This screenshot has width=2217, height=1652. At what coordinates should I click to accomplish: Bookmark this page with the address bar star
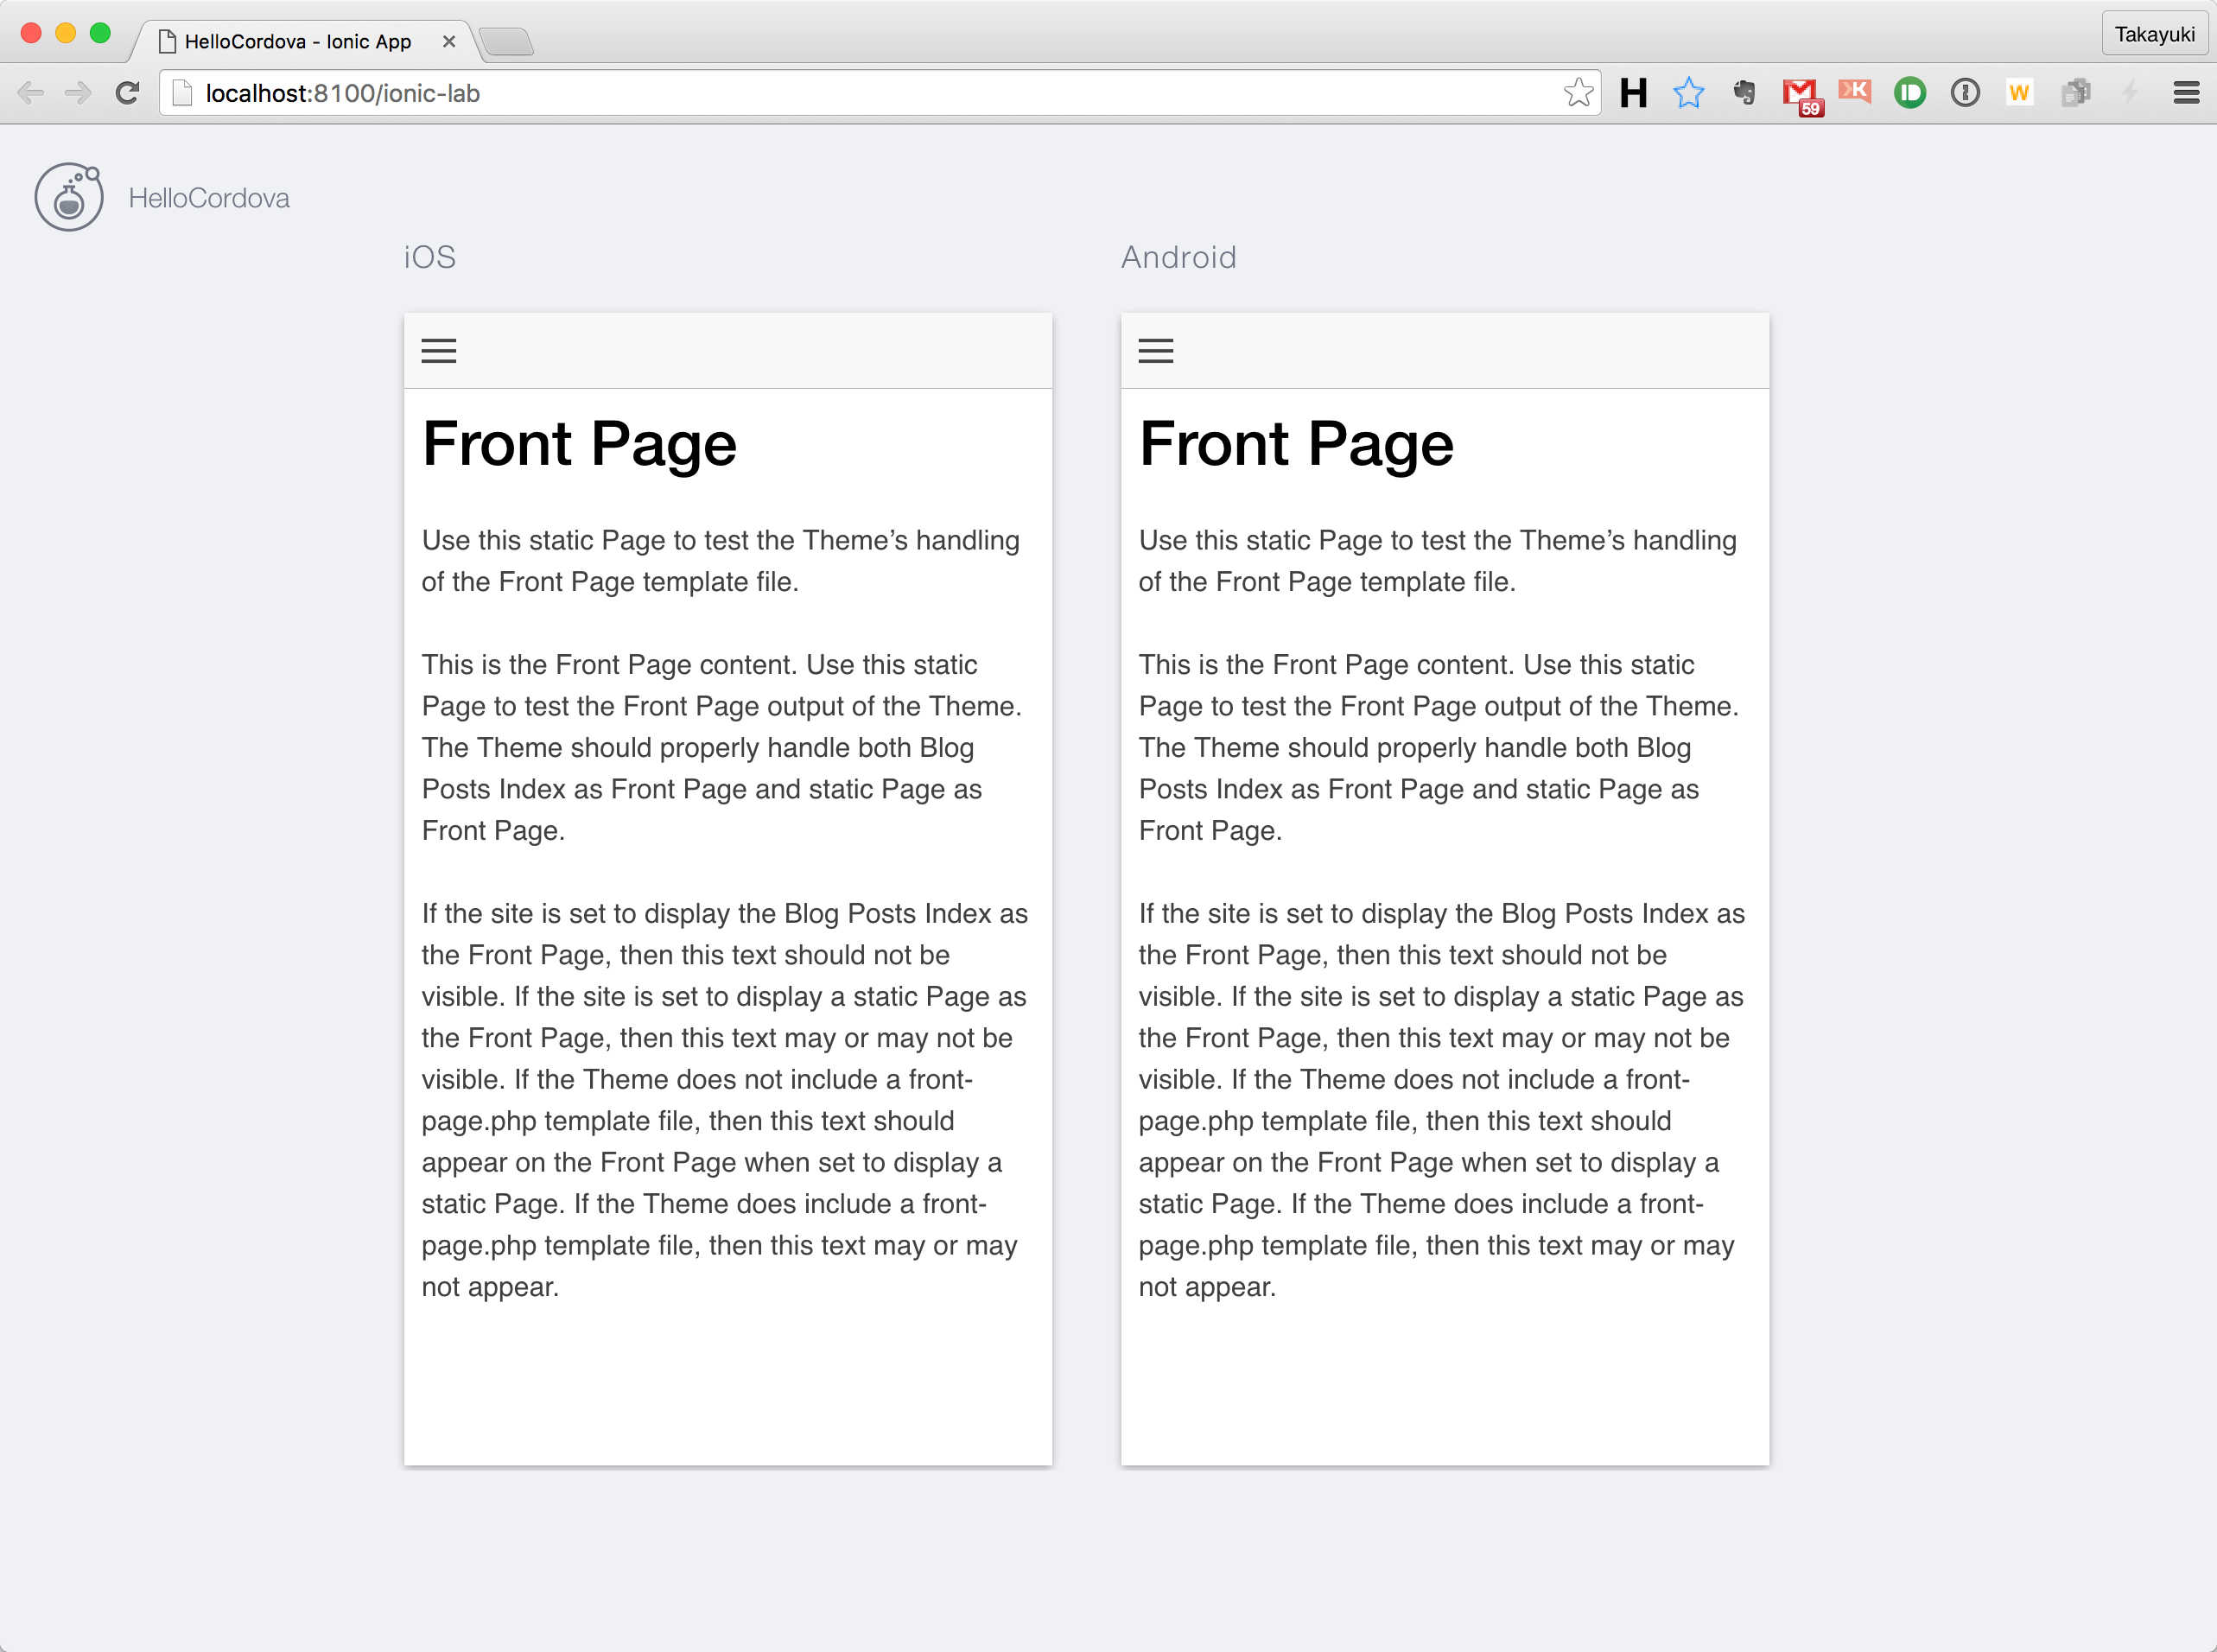[1578, 93]
